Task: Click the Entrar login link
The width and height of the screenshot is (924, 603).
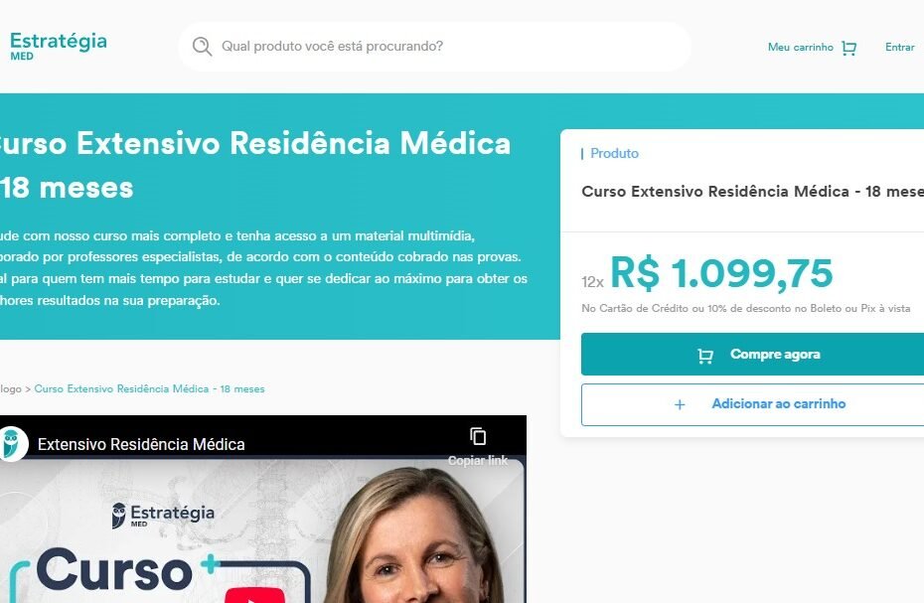Action: click(900, 47)
